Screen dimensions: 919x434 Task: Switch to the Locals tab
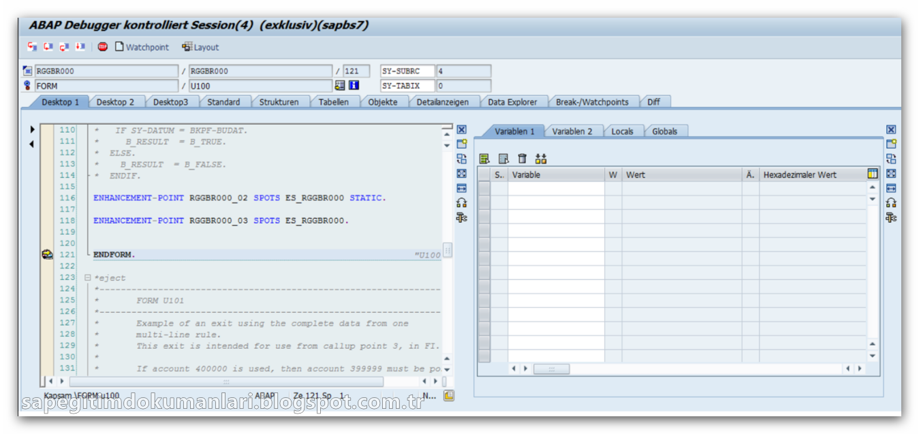pos(622,131)
